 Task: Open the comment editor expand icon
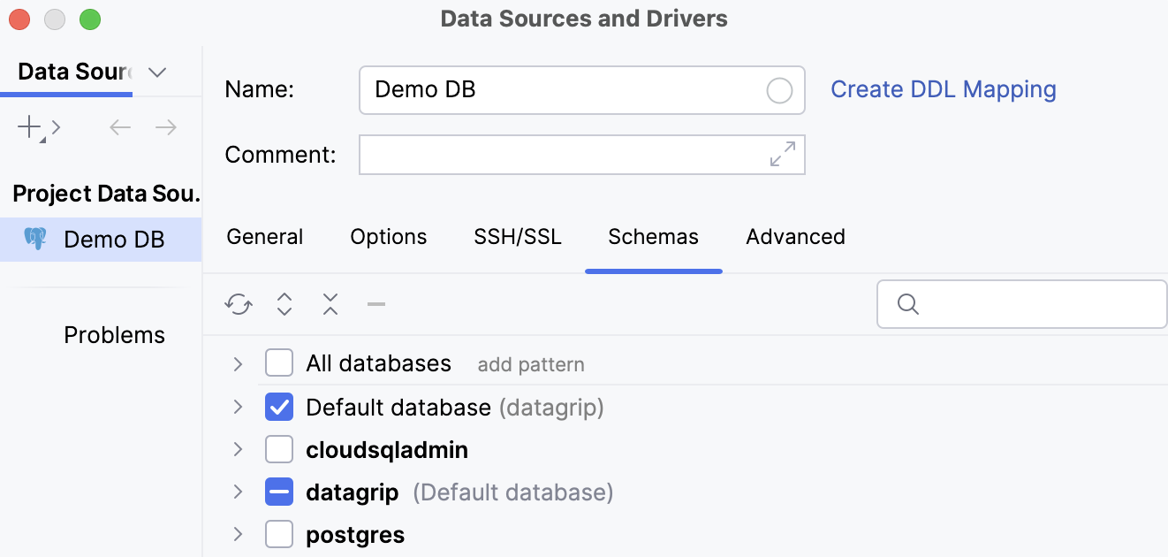point(781,155)
